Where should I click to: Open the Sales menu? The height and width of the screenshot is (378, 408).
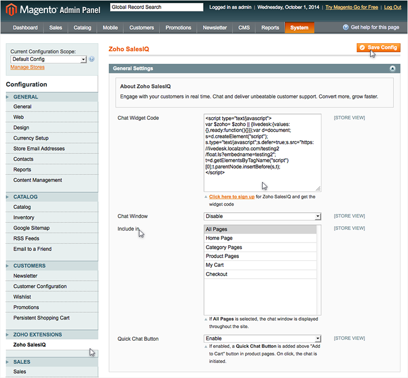coord(56,28)
